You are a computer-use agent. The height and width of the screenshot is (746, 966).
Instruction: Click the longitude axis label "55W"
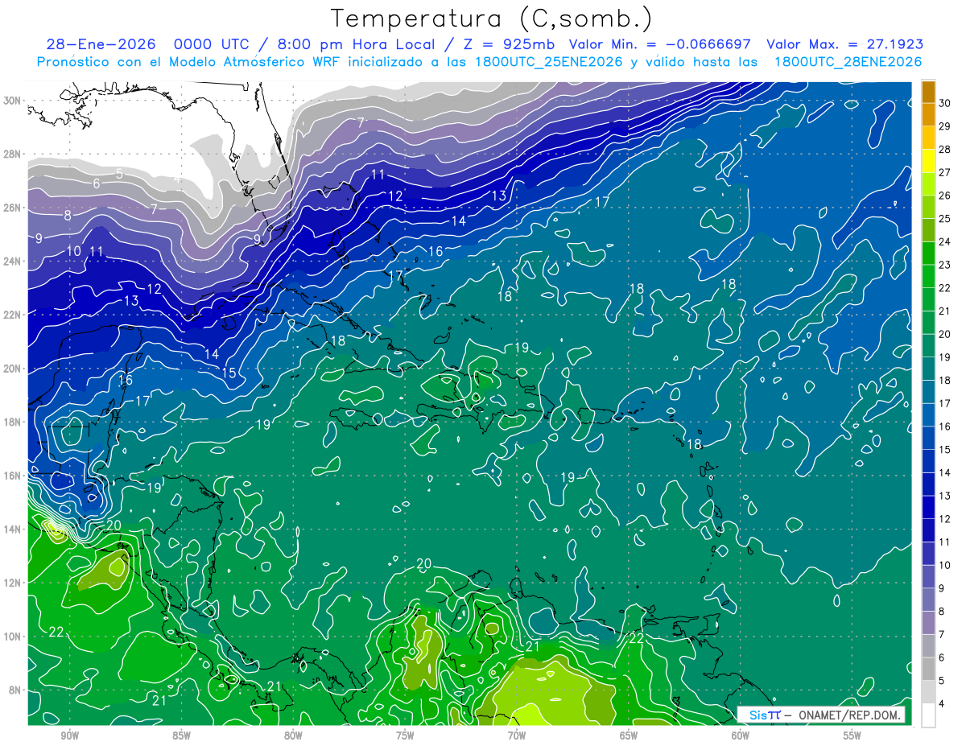click(x=852, y=736)
